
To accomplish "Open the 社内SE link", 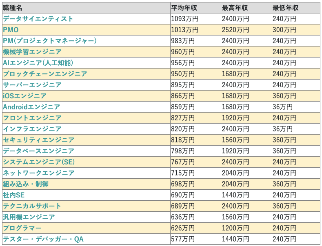I will (x=14, y=195).
